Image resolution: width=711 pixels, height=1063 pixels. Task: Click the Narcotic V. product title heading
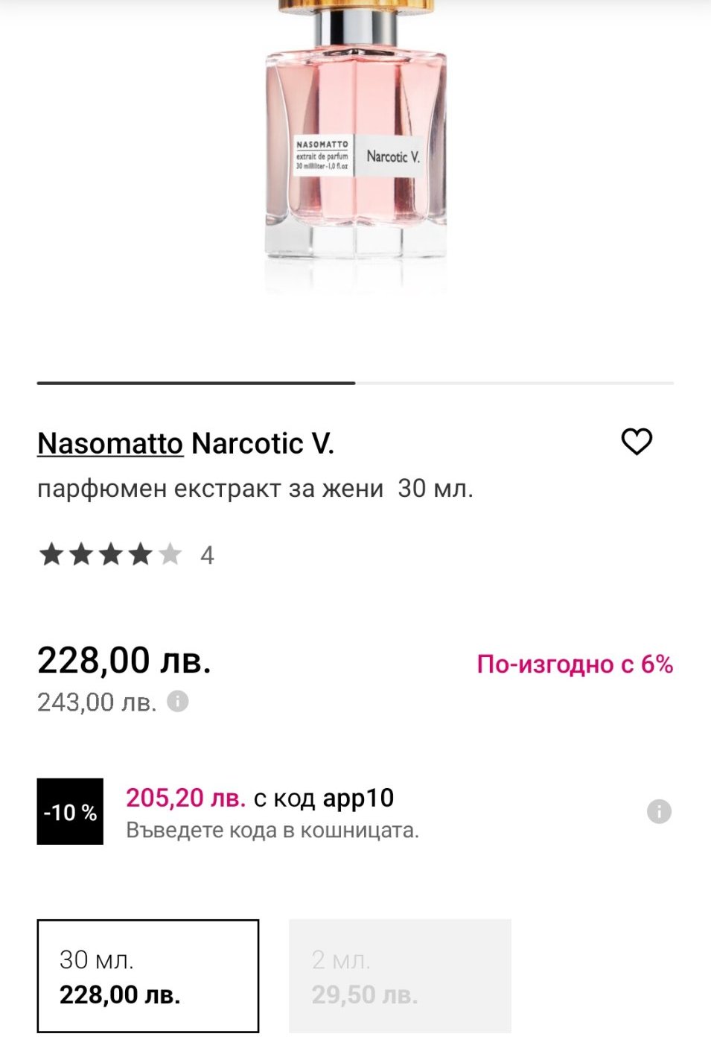tap(263, 444)
